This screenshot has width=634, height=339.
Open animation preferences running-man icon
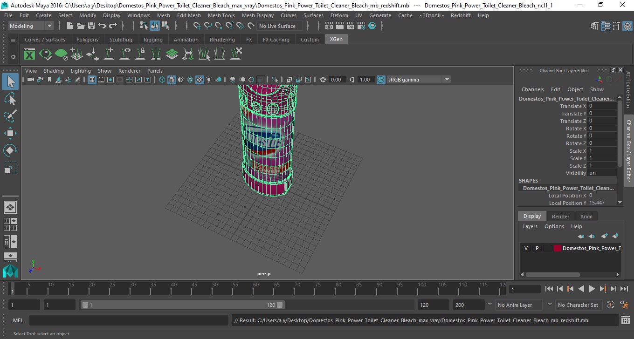tap(624, 305)
